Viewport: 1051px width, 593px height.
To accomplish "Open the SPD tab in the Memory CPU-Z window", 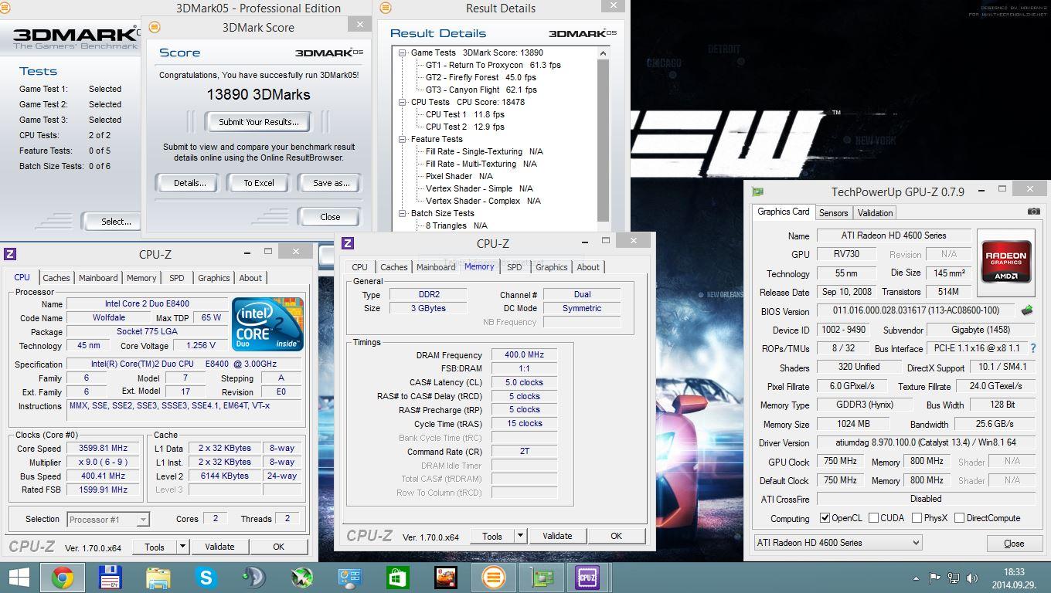I will [515, 267].
